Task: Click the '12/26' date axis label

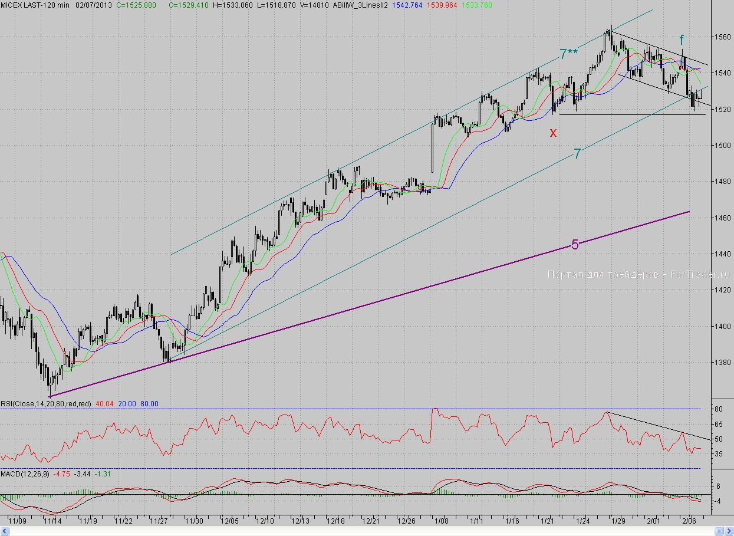Action: 407,521
